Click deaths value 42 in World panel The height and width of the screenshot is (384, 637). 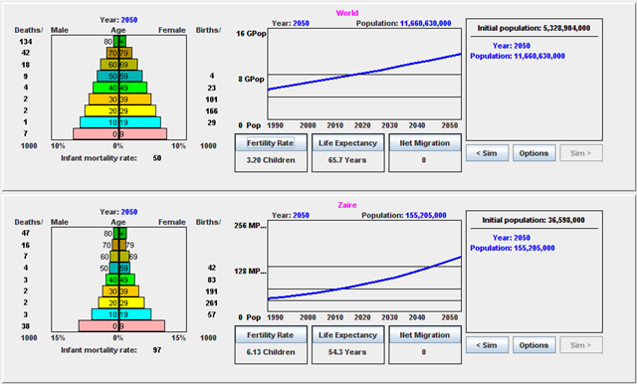(26, 53)
